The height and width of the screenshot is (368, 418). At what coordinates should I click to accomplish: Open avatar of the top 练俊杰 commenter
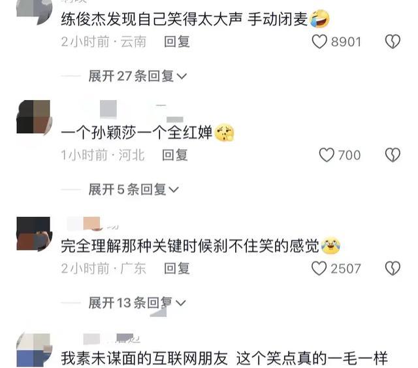point(33,12)
